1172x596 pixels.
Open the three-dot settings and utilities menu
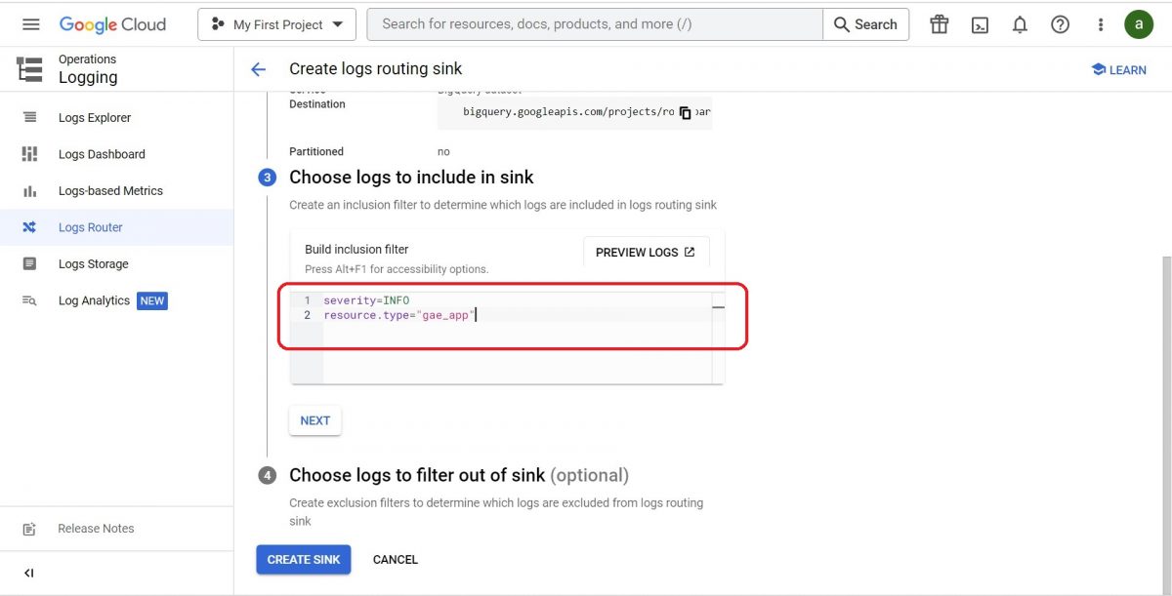pyautogui.click(x=1101, y=24)
